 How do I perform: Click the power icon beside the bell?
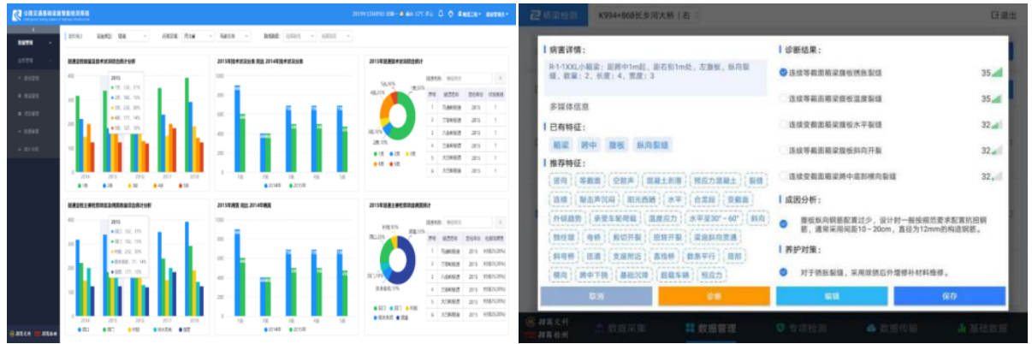click(451, 15)
